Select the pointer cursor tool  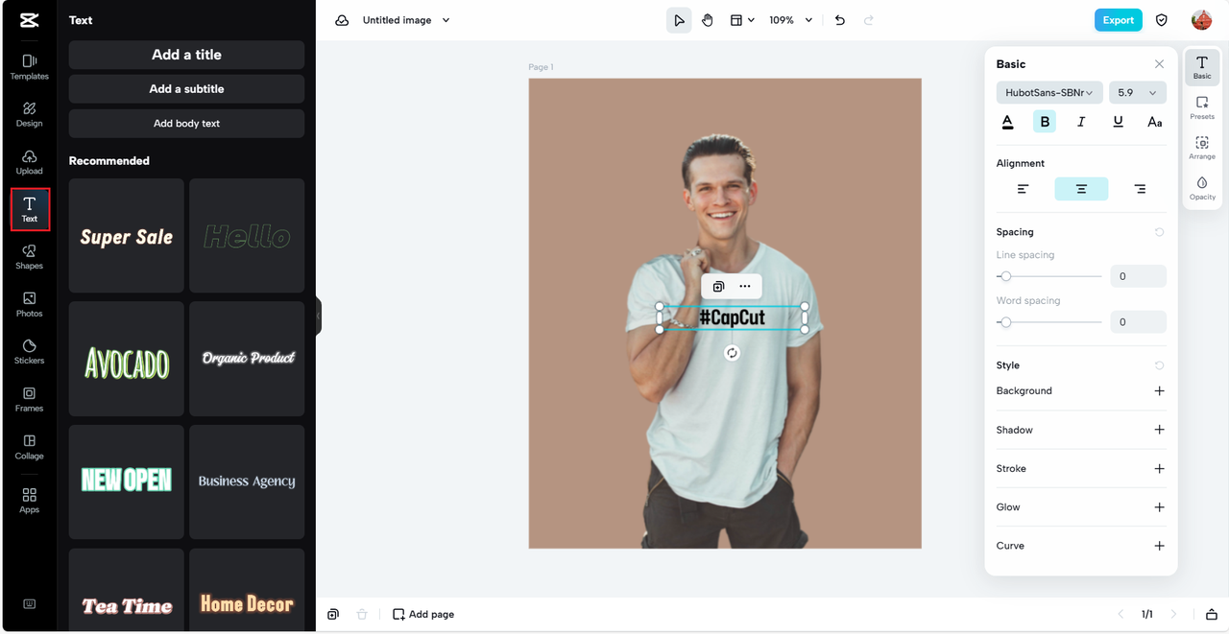679,20
